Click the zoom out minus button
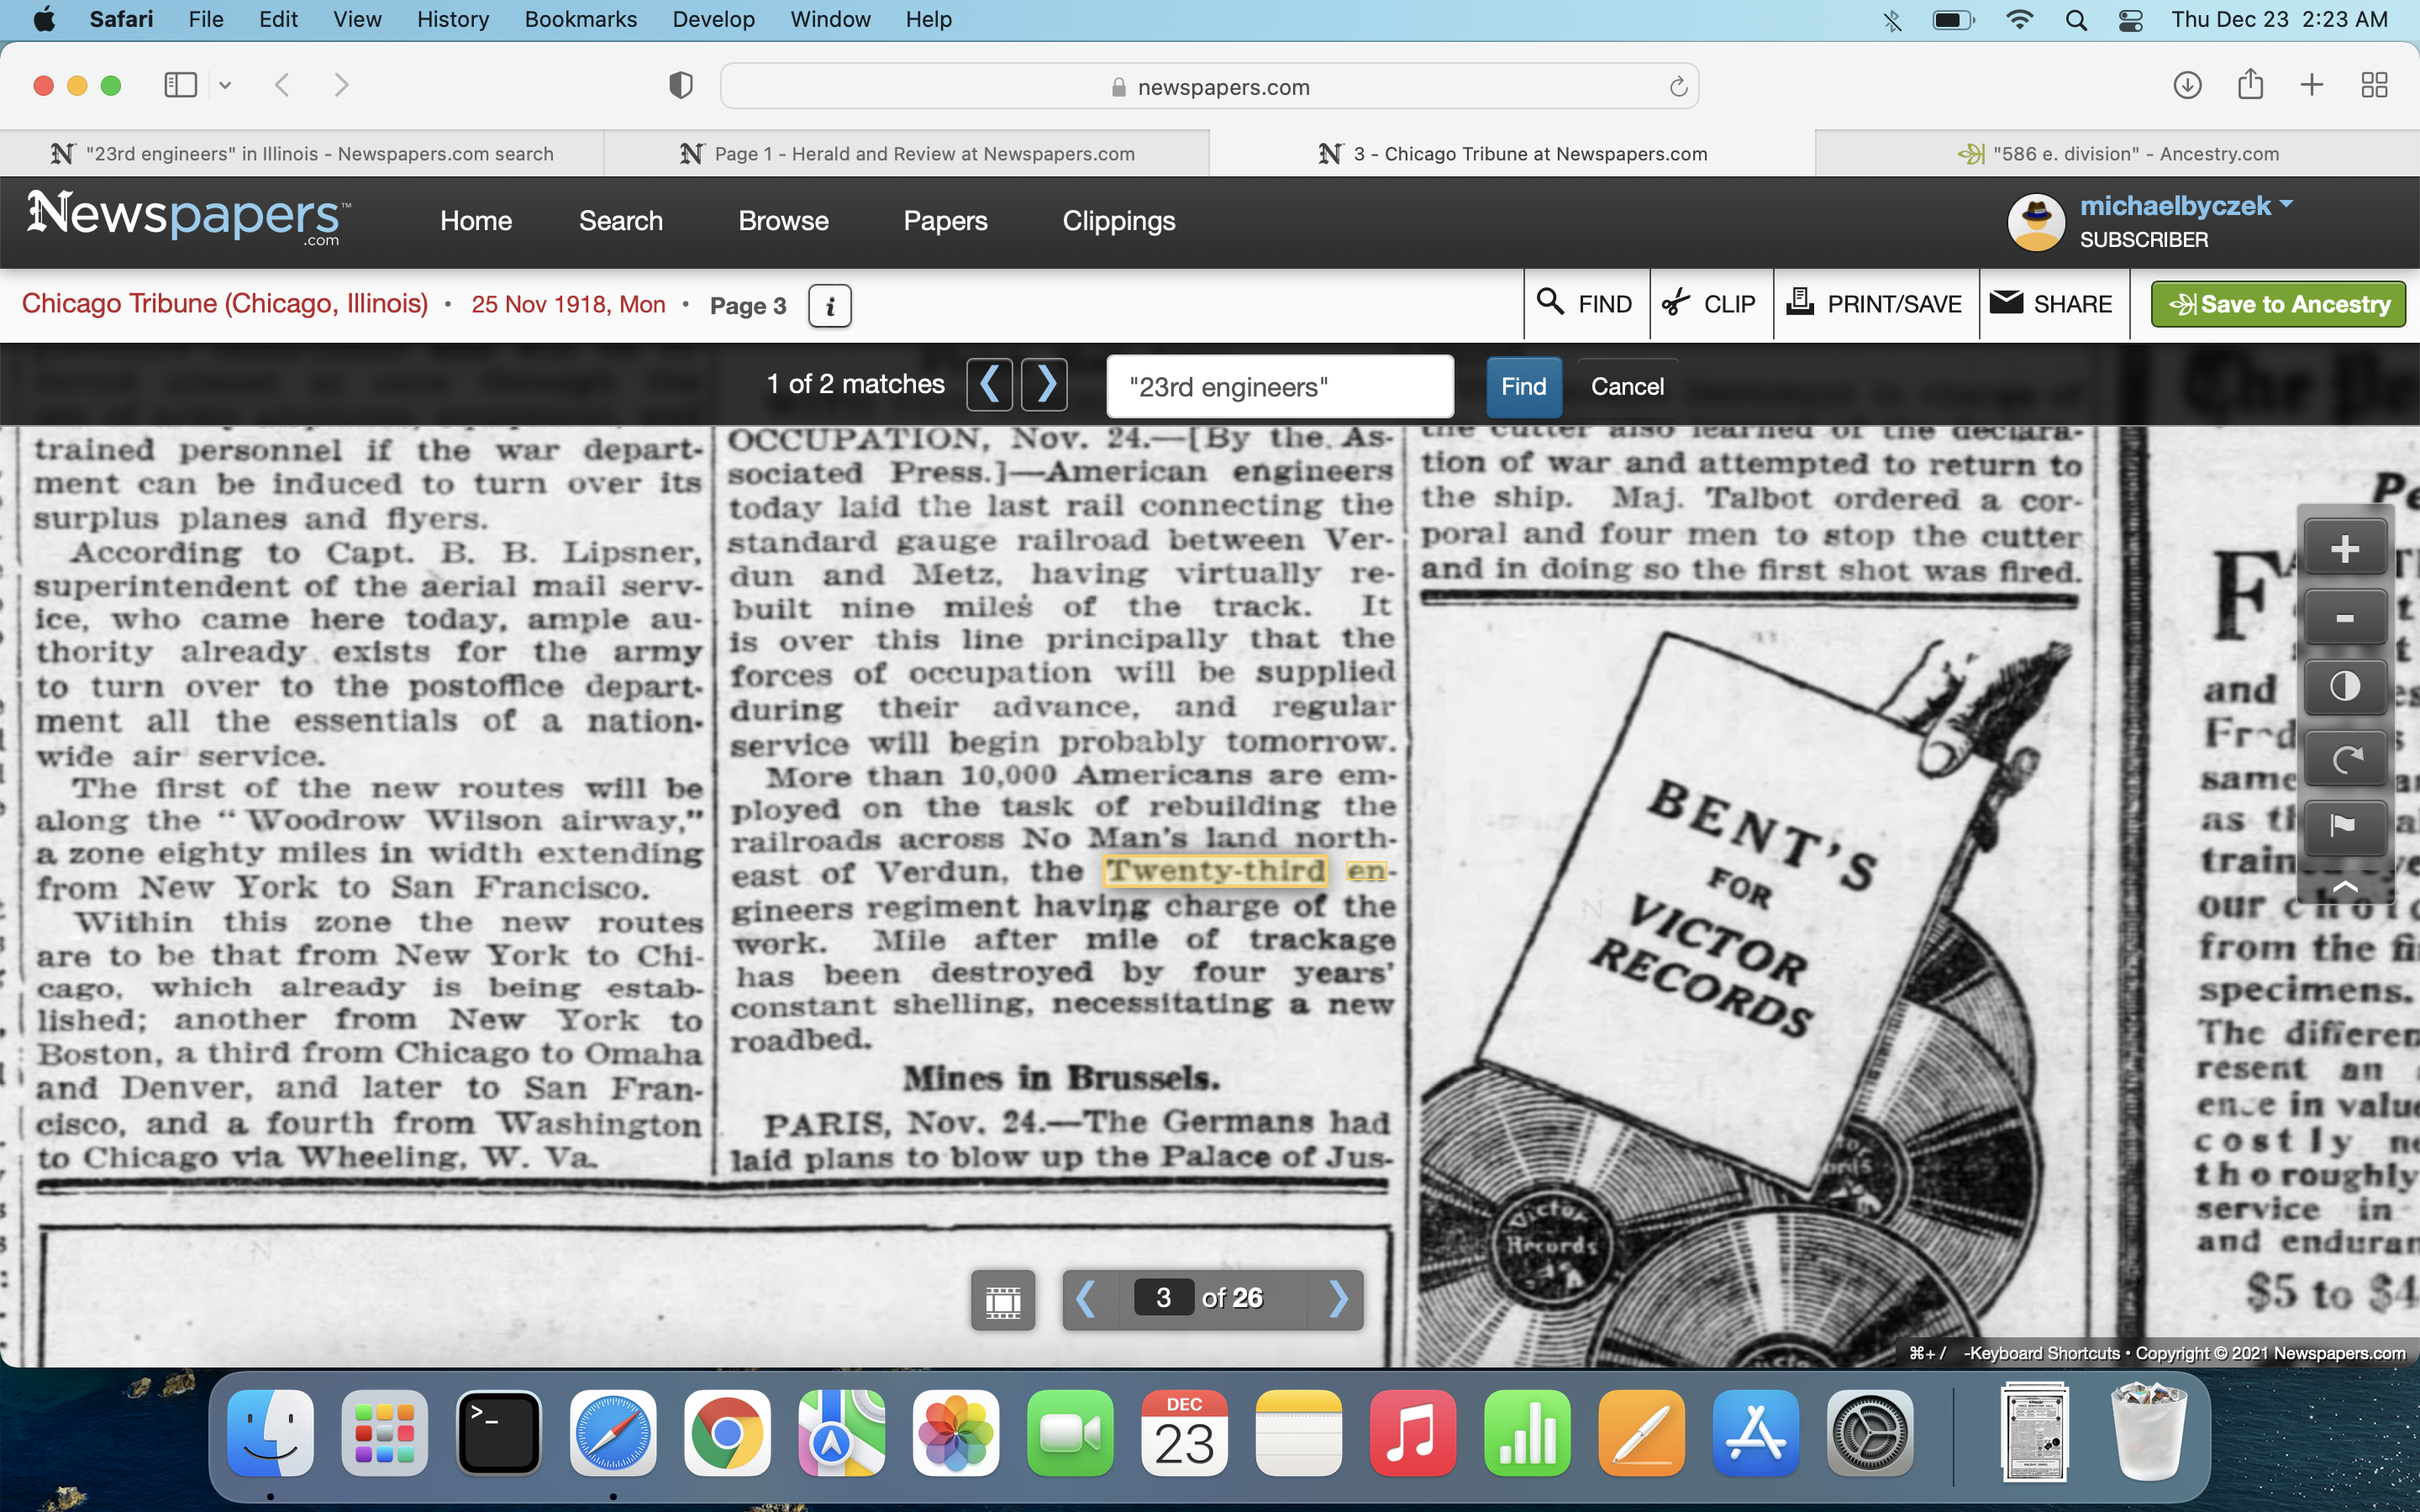2420x1512 pixels. 2344,618
